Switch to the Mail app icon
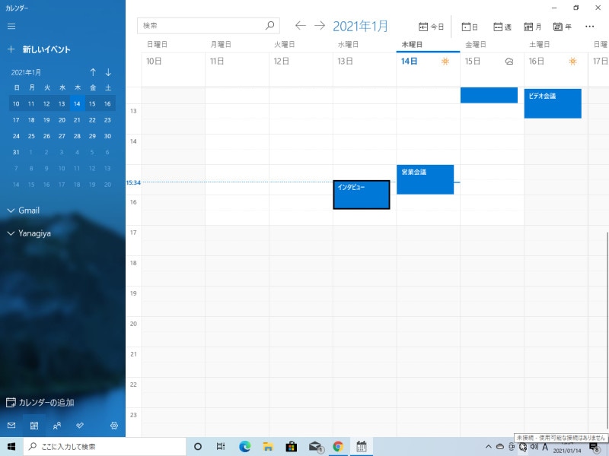The image size is (609, 456). (11, 426)
